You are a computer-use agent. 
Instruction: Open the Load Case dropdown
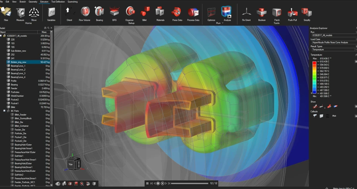click(x=332, y=42)
